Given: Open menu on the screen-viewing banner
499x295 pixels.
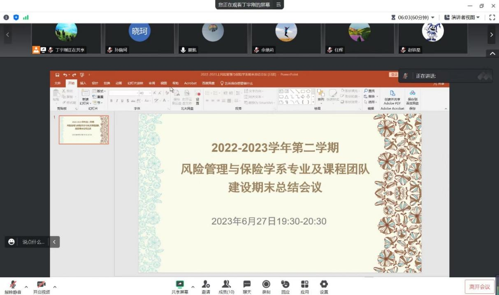Looking at the screenshot, I should pyautogui.click(x=279, y=5).
